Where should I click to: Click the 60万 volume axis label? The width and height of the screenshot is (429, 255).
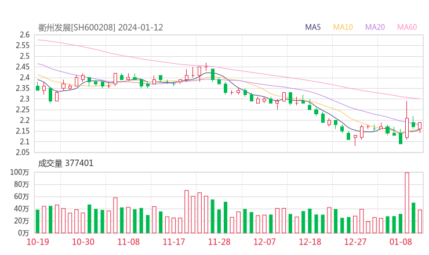[21, 196]
